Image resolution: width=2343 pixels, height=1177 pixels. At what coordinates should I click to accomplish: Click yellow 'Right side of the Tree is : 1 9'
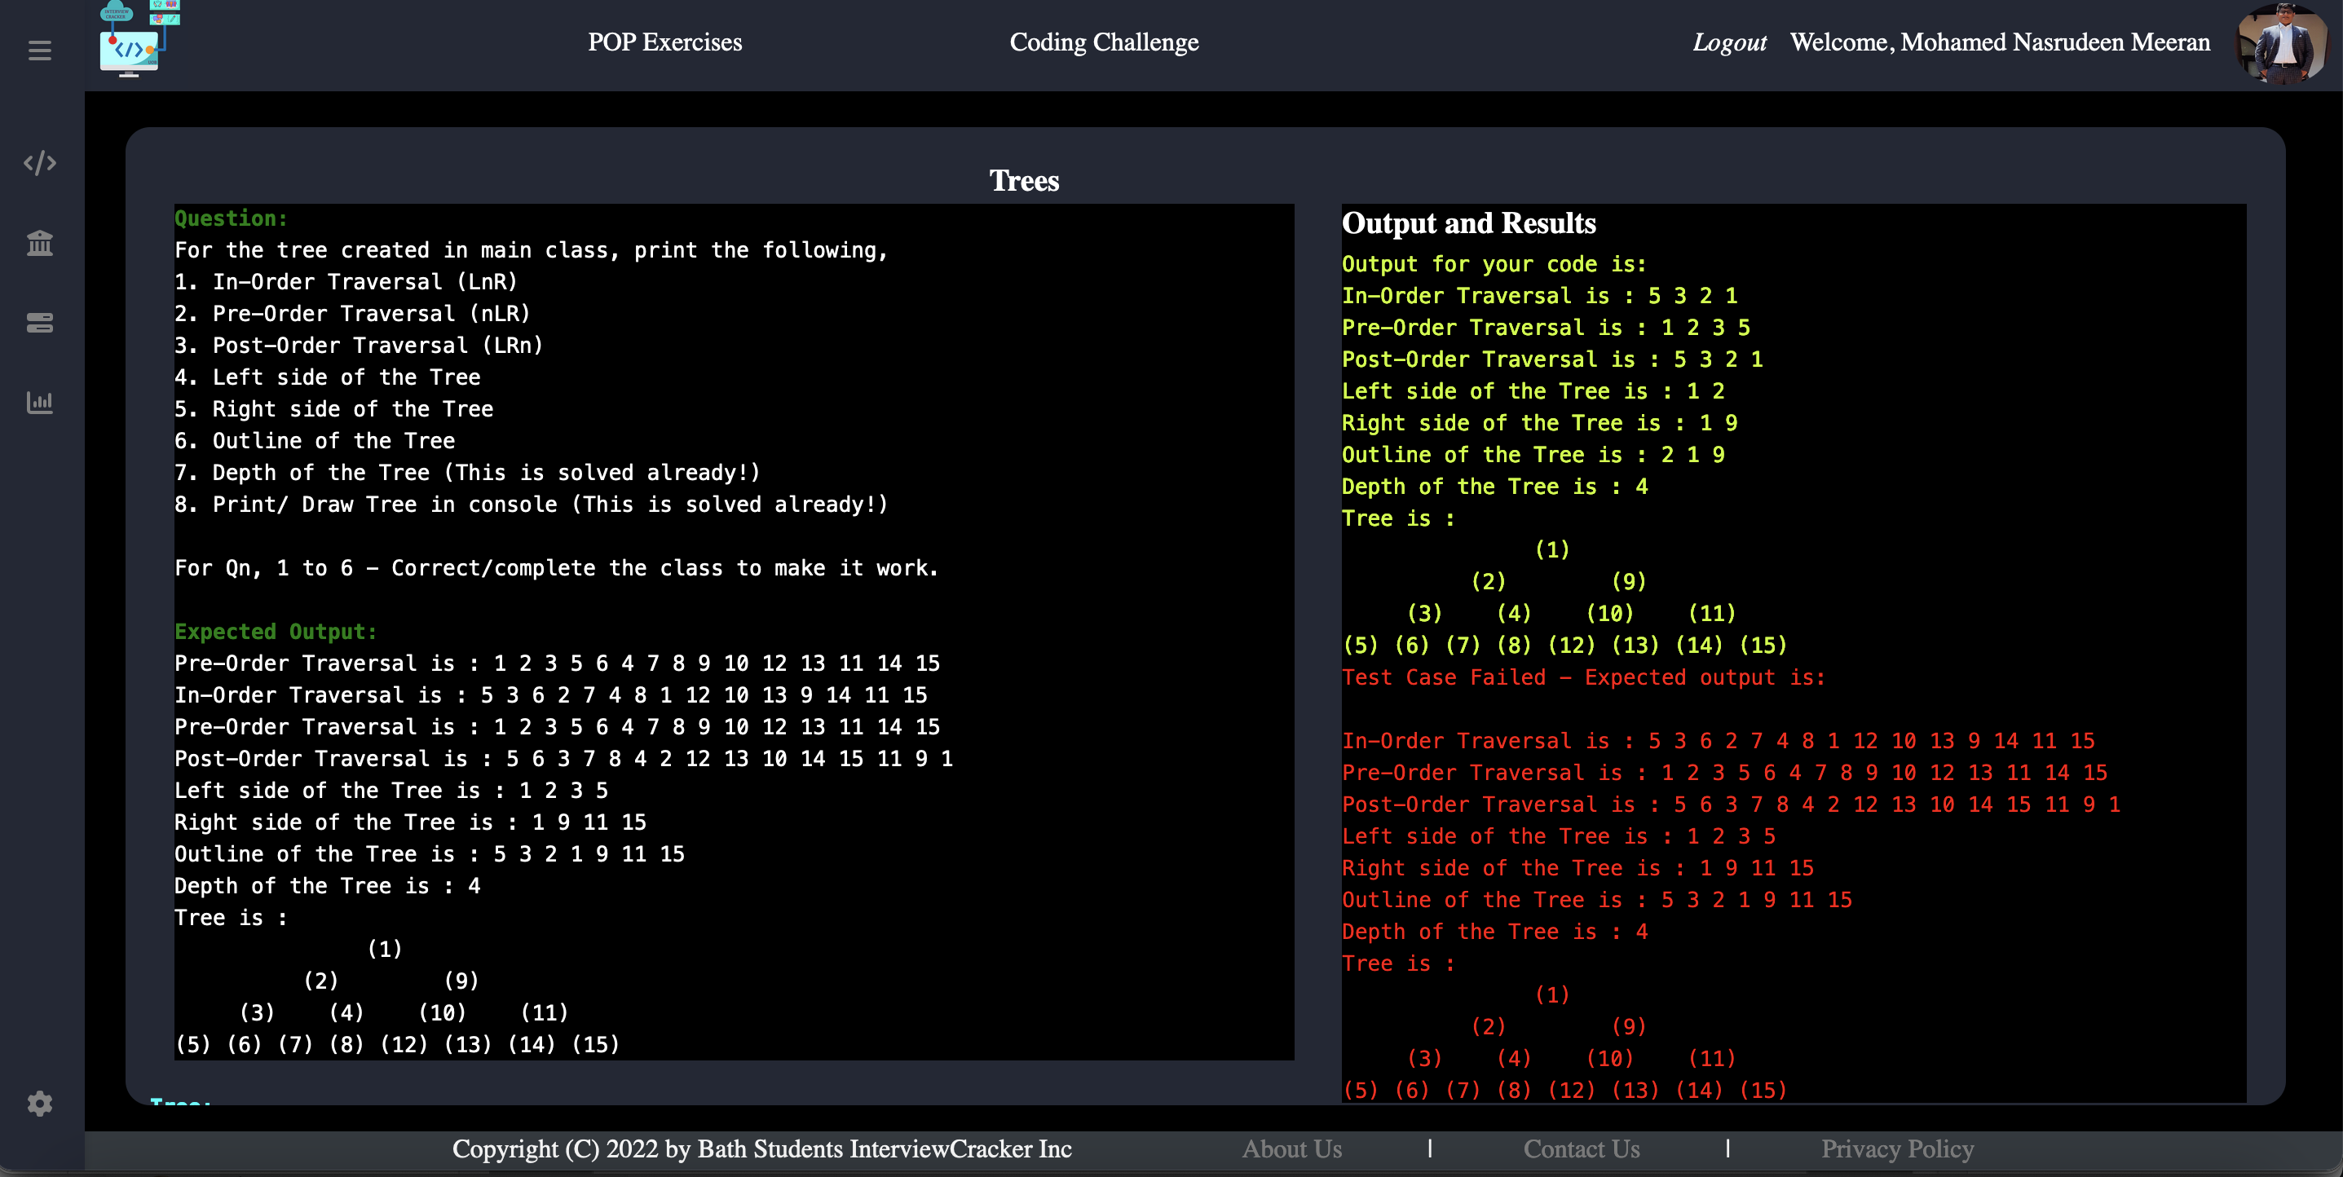pyautogui.click(x=1540, y=423)
